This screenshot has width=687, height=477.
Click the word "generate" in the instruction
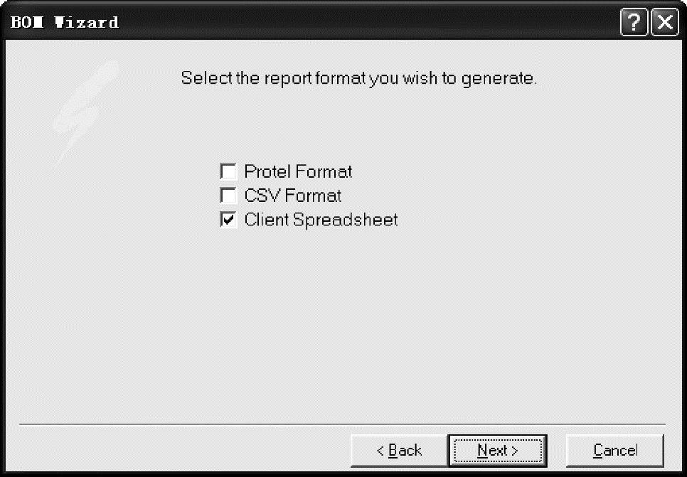(497, 78)
